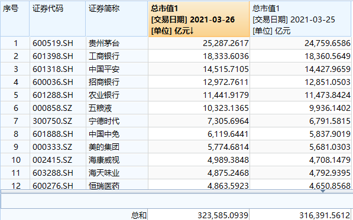Select security code 000333.SZ
The image size is (353, 220).
point(52,147)
